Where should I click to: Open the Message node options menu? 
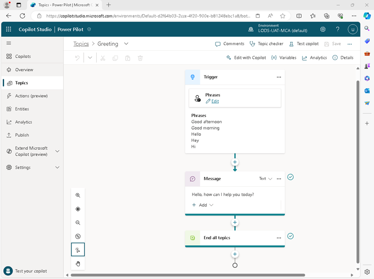[x=279, y=179]
